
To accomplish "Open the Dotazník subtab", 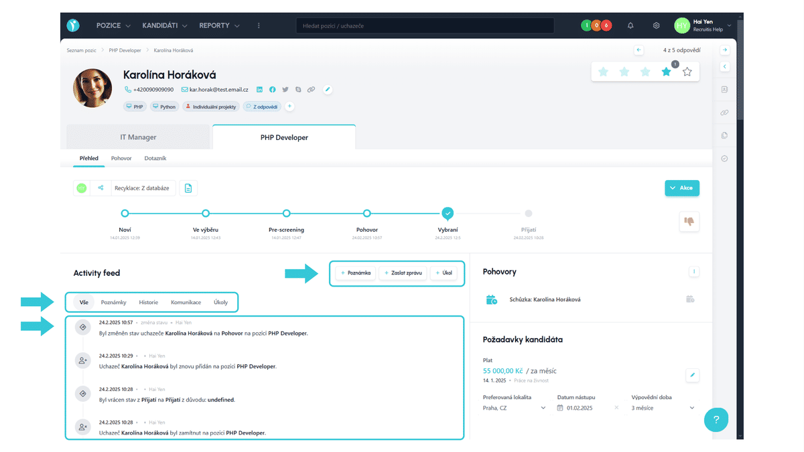I will (x=155, y=158).
